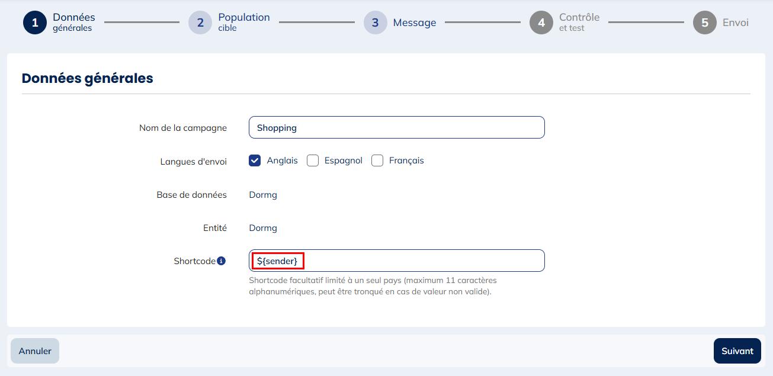Focus the 'Nom de la campagne' field
The height and width of the screenshot is (376, 773).
click(x=396, y=127)
